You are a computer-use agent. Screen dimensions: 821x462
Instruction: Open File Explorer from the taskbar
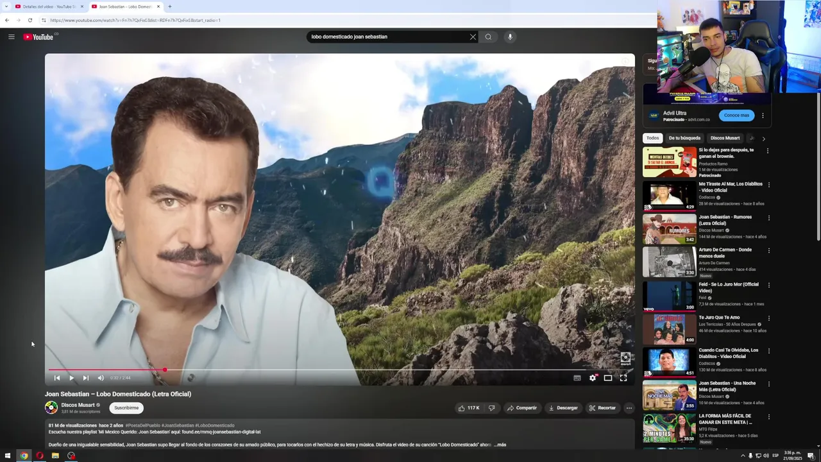point(55,456)
